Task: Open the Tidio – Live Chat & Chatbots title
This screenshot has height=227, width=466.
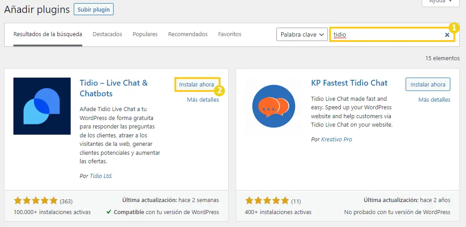Action: click(114, 88)
